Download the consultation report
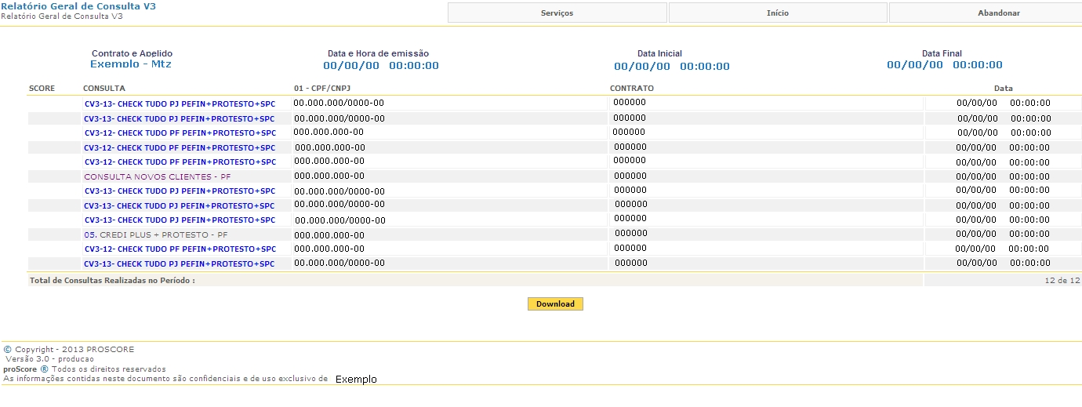The height and width of the screenshot is (407, 1082). [x=555, y=304]
